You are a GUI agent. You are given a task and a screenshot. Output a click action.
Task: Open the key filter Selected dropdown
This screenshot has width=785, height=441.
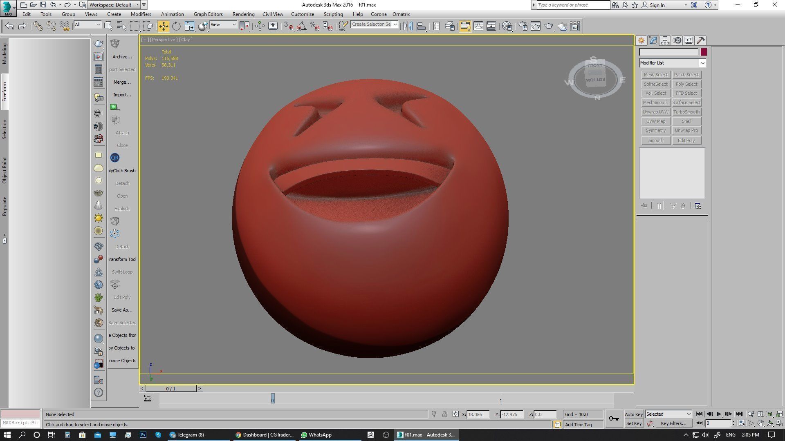click(x=668, y=414)
